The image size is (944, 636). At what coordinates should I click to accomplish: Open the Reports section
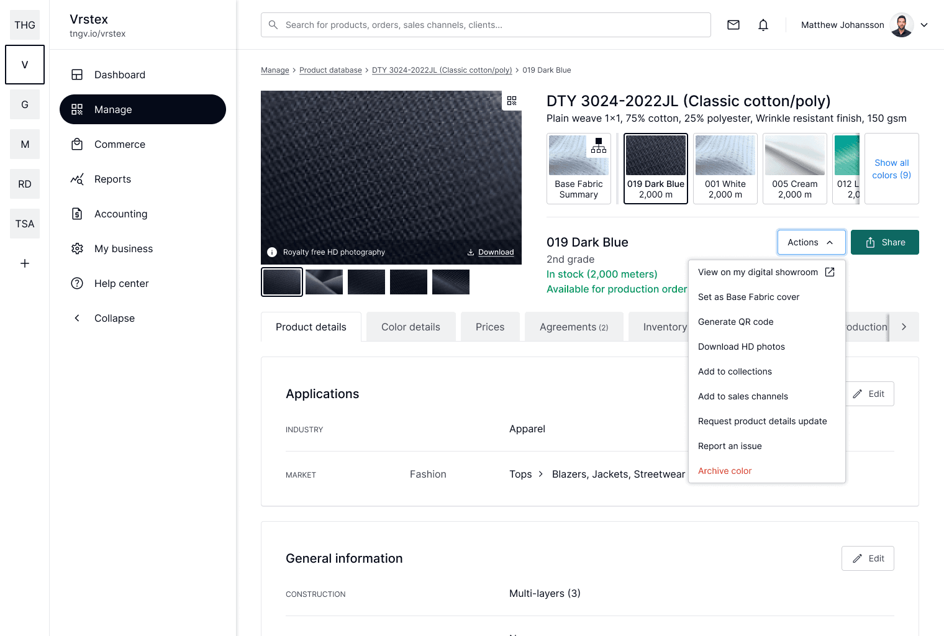(x=143, y=179)
